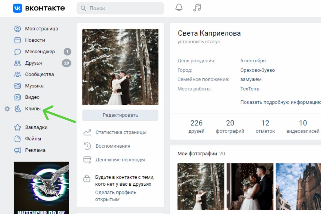Click the Сообщества sidebar icon

pos(17,75)
